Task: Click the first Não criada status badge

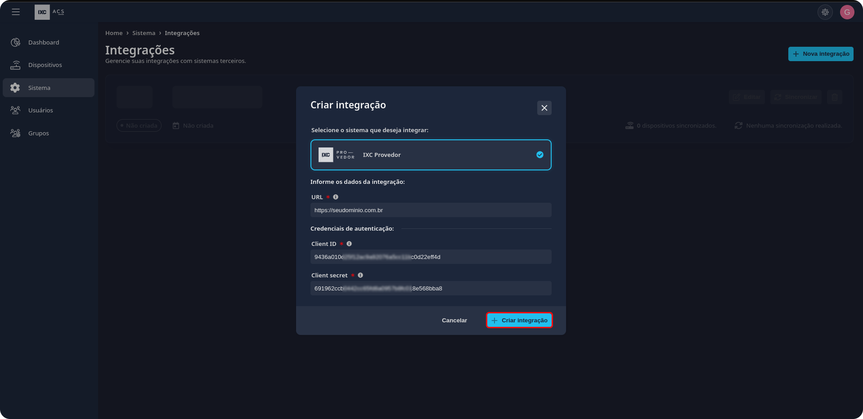Action: coord(139,125)
